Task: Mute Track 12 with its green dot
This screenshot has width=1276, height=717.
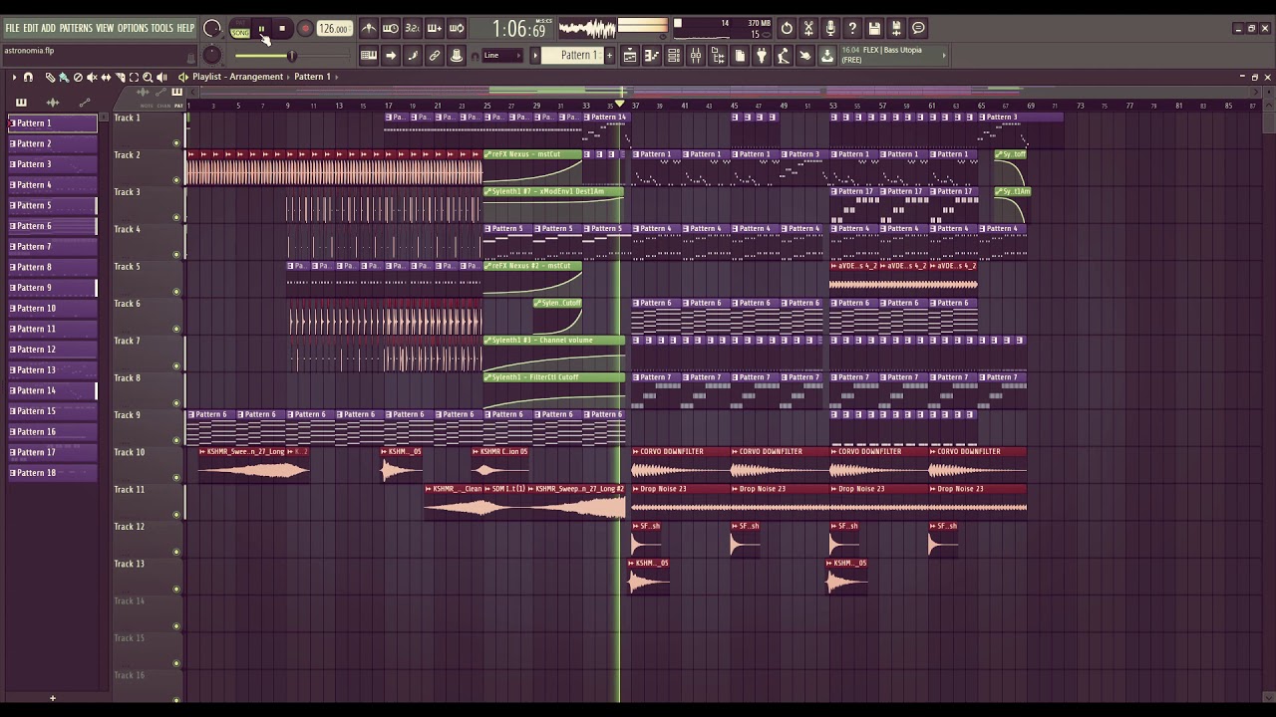Action: [x=177, y=552]
